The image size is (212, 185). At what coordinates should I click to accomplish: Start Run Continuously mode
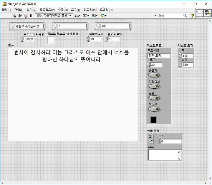[x=20, y=16]
